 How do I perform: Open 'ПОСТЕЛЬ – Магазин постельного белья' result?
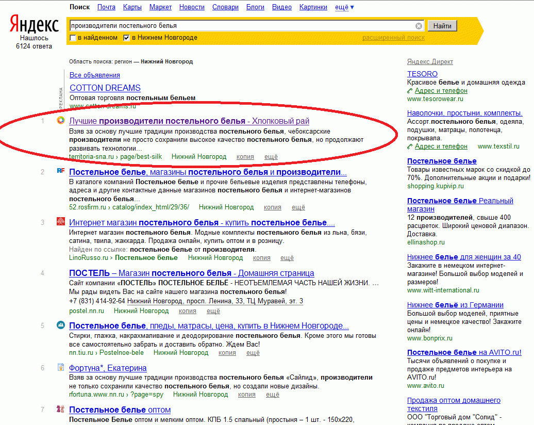click(x=191, y=273)
